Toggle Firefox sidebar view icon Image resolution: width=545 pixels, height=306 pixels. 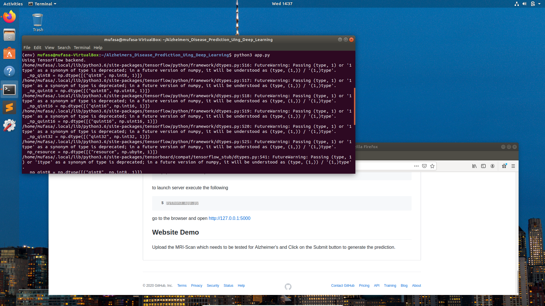pos(483,166)
